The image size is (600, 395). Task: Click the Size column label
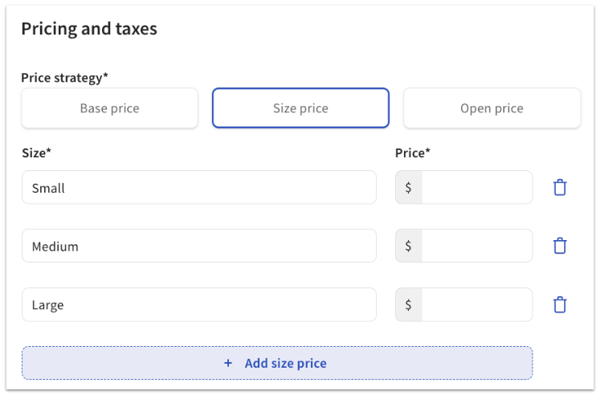click(36, 153)
